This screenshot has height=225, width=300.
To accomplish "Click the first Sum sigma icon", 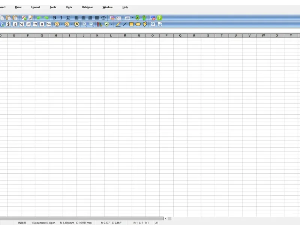I will click(x=57, y=24).
